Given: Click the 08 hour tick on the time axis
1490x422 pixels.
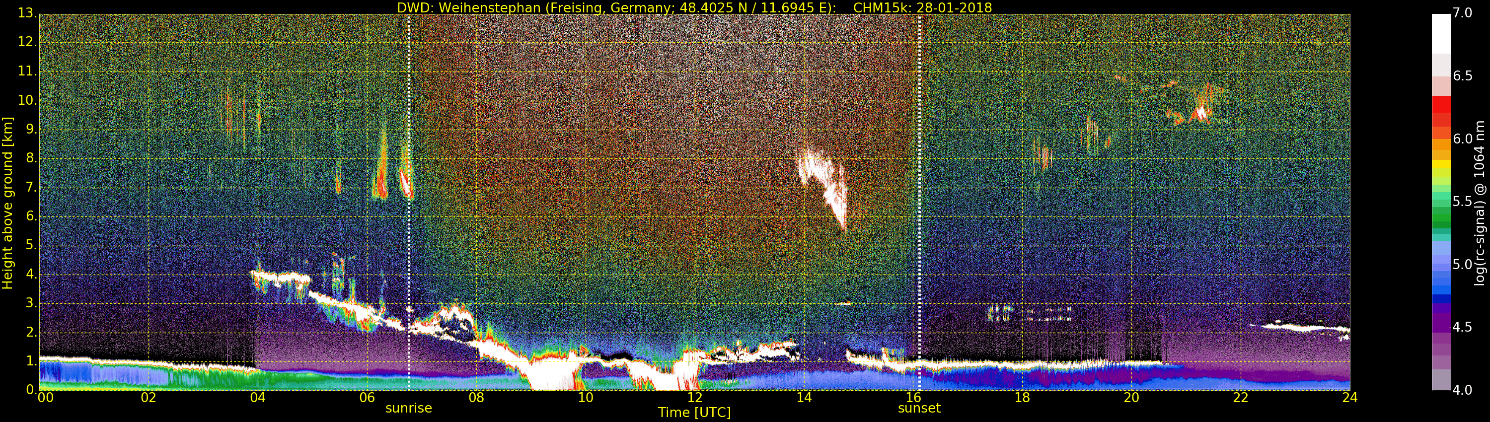Looking at the screenshot, I should click(476, 398).
